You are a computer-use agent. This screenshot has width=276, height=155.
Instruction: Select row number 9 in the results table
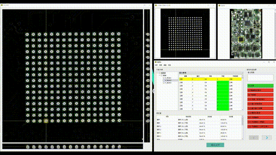click(x=210, y=109)
